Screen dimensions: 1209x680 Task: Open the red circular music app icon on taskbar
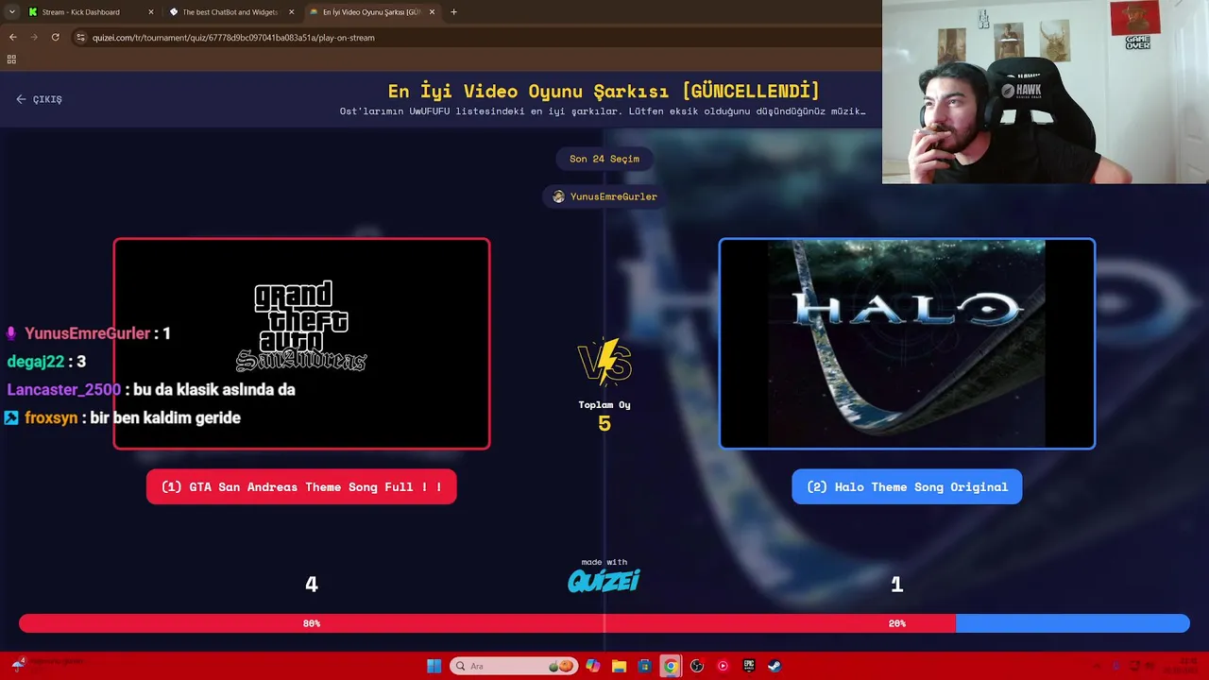(x=723, y=666)
